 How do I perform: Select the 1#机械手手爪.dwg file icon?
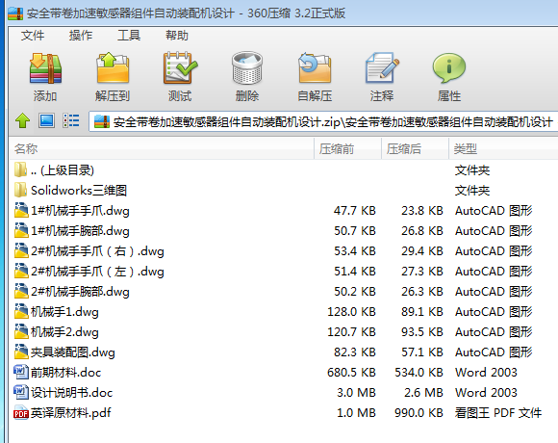click(21, 210)
